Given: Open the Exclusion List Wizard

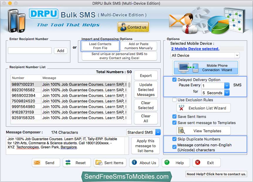Looking at the screenshot, I should 203,108.
